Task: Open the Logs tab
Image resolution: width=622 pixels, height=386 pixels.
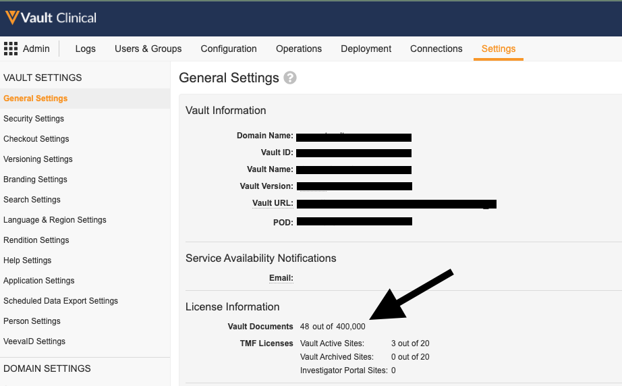Action: [85, 49]
